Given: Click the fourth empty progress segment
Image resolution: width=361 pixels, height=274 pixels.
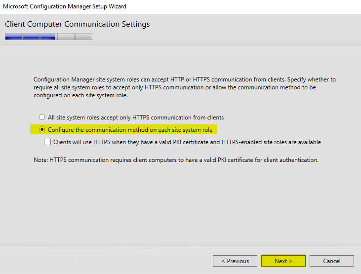Looking at the screenshot, I should pyautogui.click(x=66, y=37).
